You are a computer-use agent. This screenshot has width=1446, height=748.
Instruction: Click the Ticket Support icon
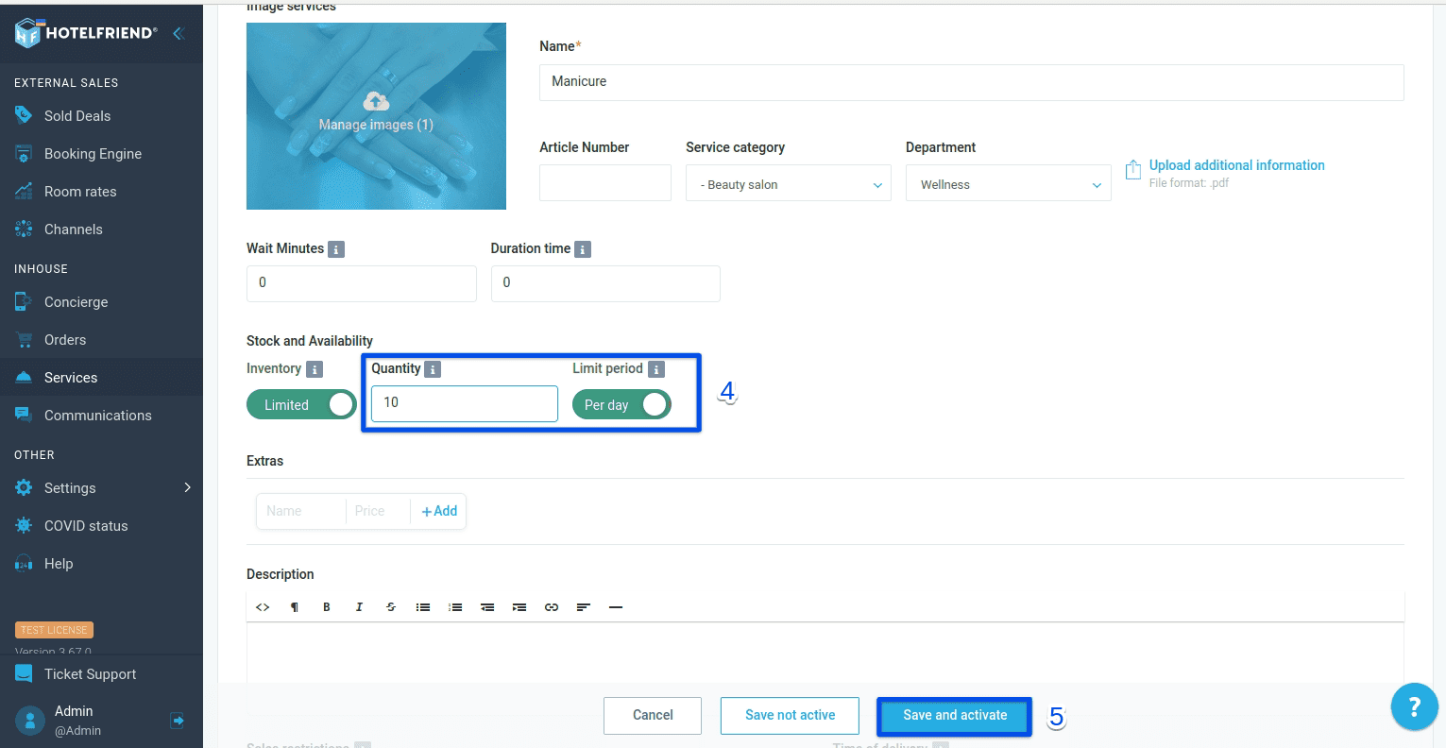24,673
